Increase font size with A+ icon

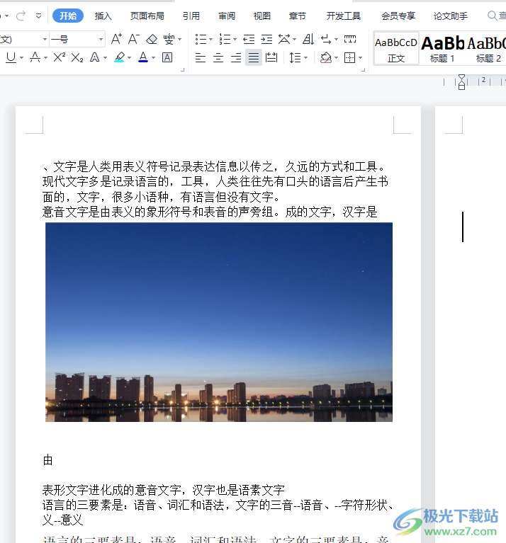[116, 39]
